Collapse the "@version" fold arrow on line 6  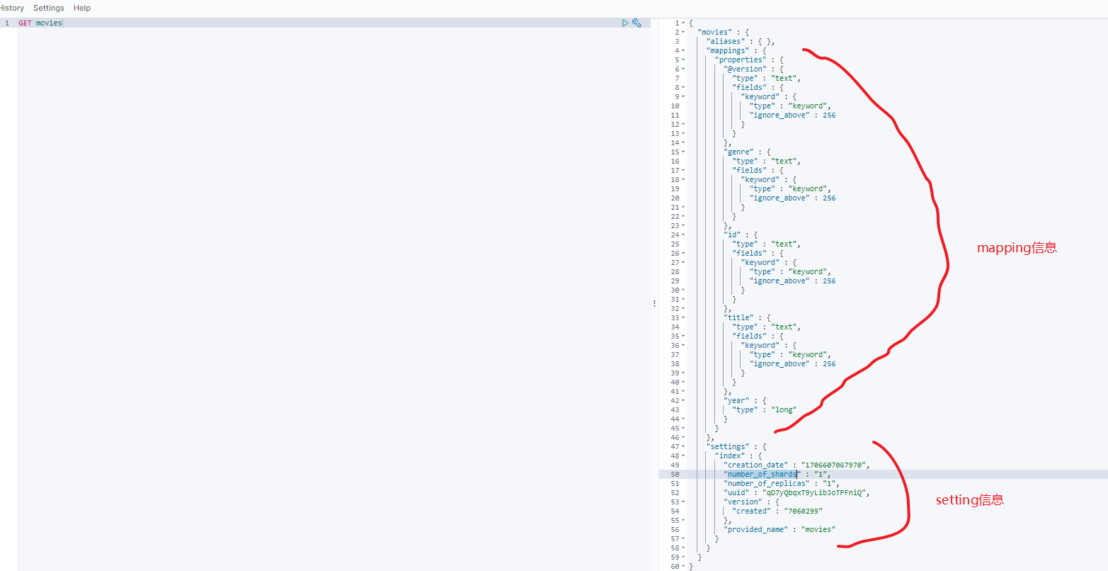click(x=683, y=69)
